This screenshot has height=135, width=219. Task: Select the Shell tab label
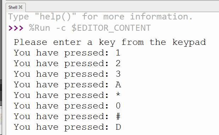click(13, 7)
